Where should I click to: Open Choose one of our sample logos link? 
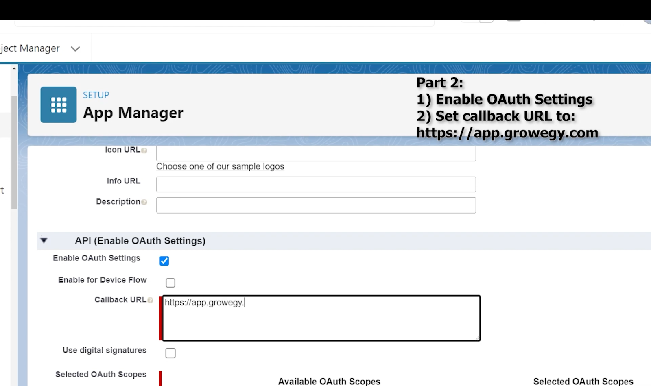pos(220,166)
